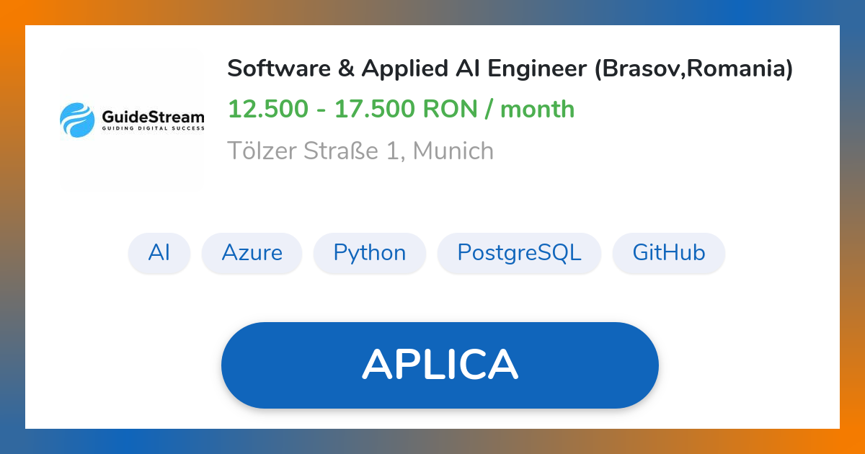Click the 'Guiding Digital Success' tagline

click(x=153, y=130)
